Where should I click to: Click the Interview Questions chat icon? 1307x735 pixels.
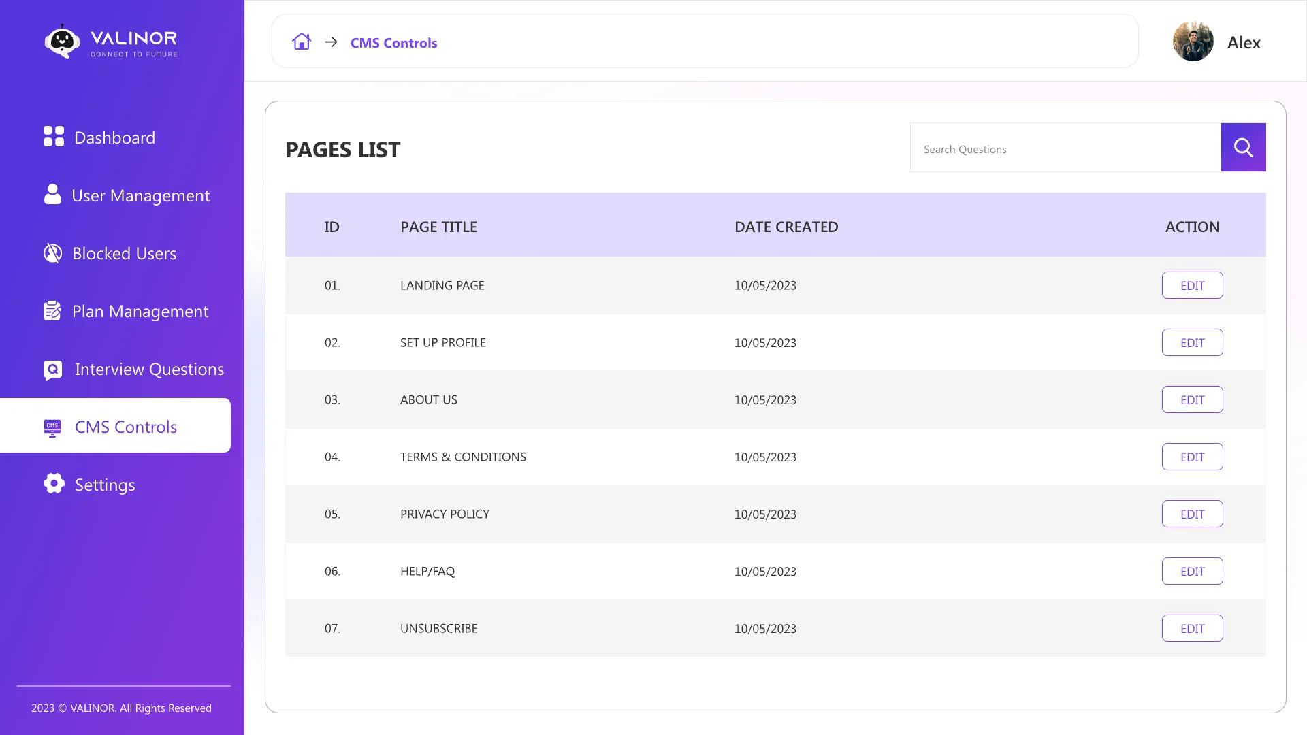[x=52, y=370]
